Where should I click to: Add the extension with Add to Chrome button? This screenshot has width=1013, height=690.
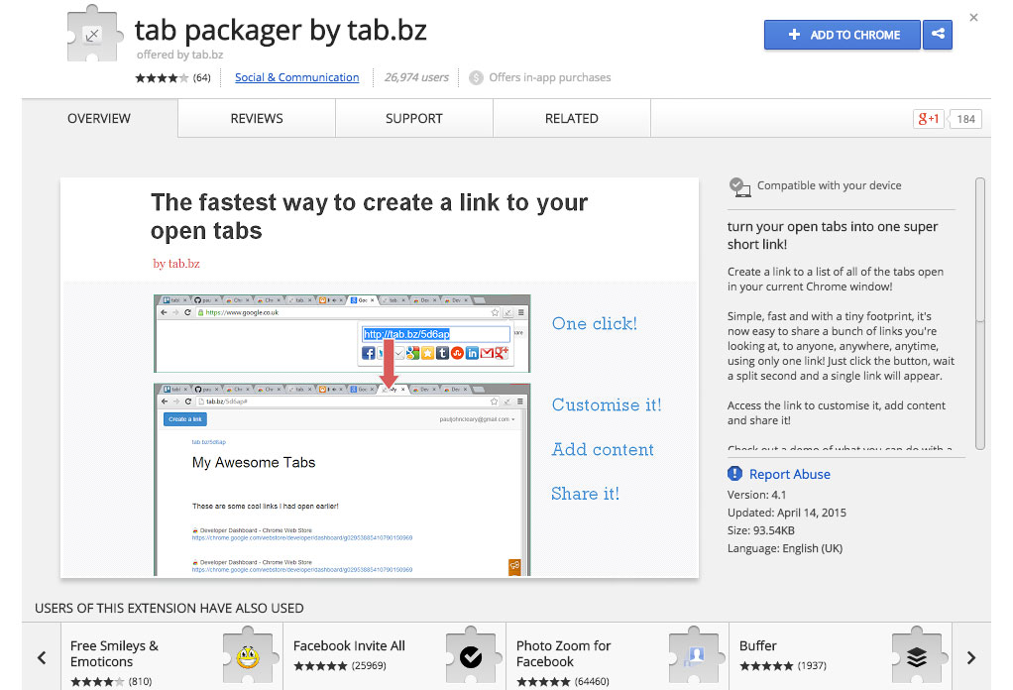pyautogui.click(x=843, y=35)
